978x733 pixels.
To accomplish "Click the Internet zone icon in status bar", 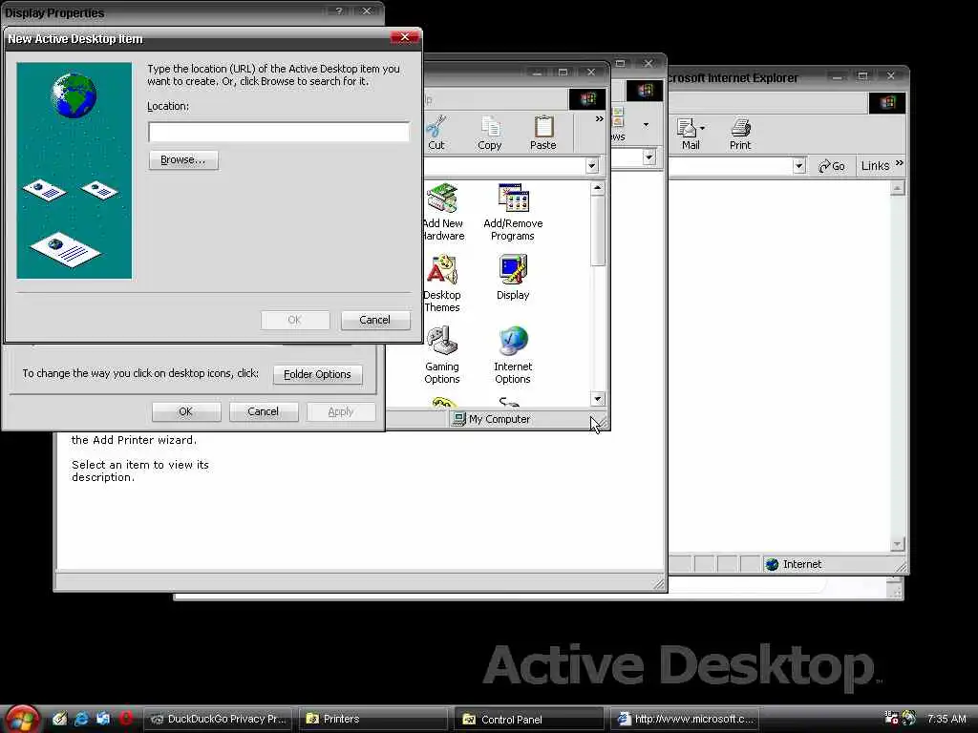I will coord(772,564).
